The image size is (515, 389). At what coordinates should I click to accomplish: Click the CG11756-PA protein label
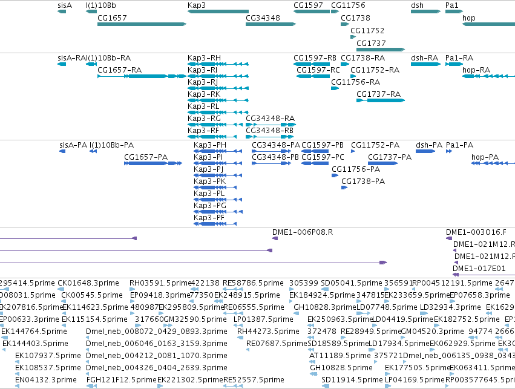click(356, 169)
